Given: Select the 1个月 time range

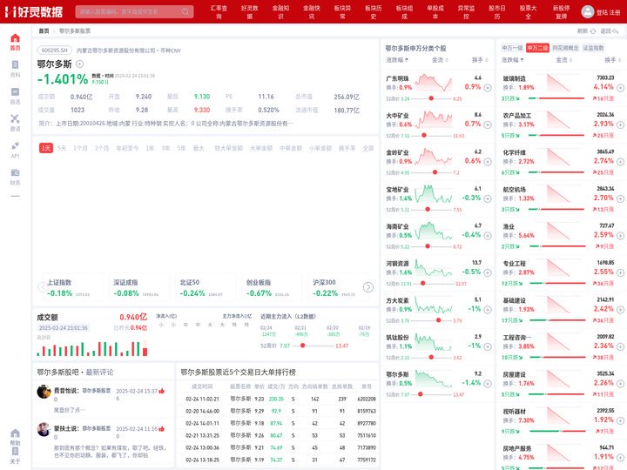Looking at the screenshot, I should (80, 148).
